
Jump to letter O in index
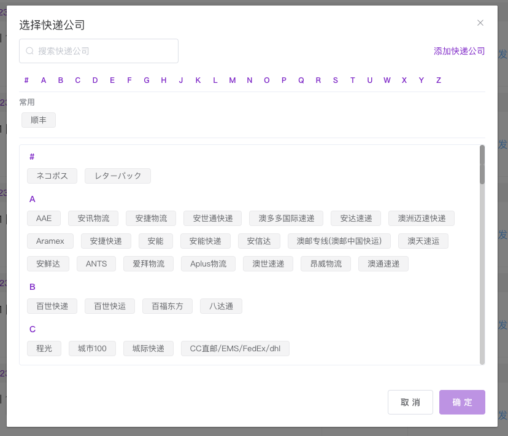tap(267, 80)
